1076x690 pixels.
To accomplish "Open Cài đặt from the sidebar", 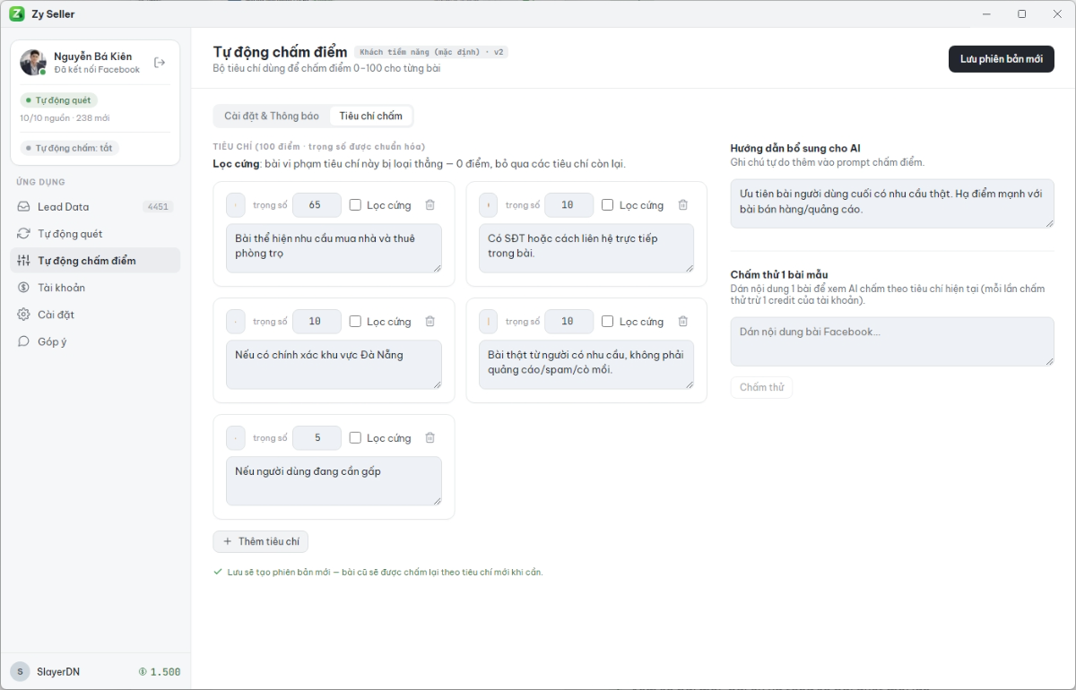I will coord(95,315).
